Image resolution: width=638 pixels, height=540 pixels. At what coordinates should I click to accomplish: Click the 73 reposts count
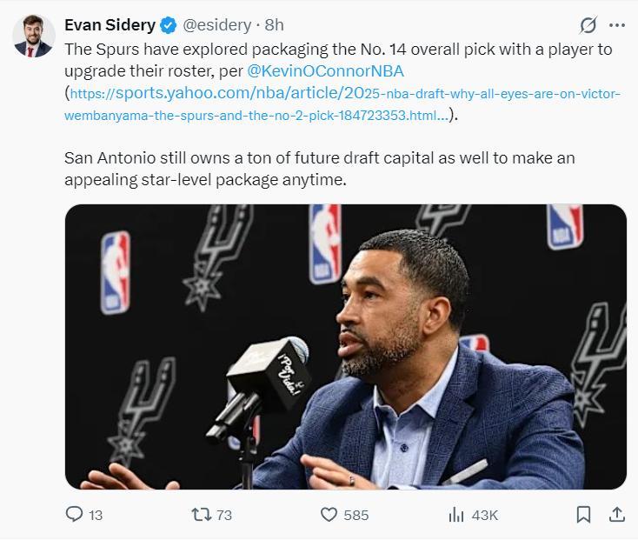click(224, 515)
